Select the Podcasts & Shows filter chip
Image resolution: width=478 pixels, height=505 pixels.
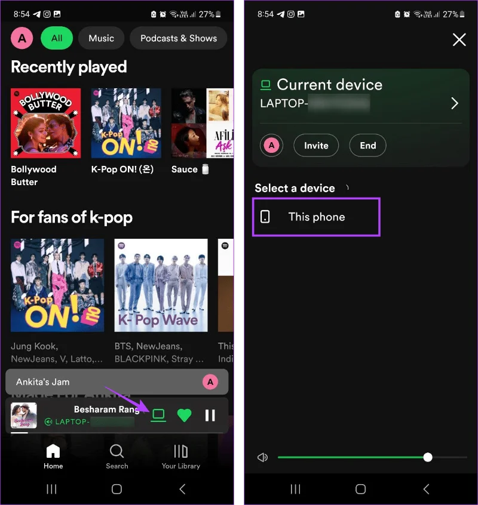point(179,38)
